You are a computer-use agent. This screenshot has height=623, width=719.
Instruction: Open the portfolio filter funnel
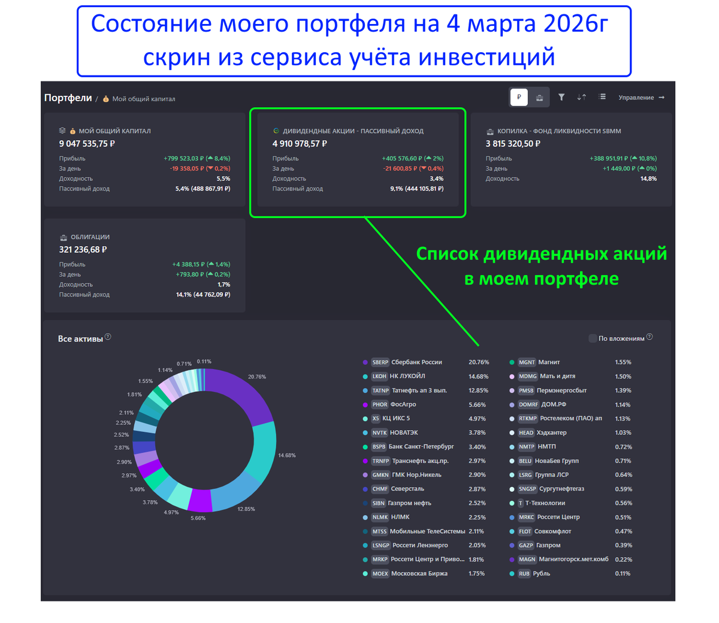point(561,97)
